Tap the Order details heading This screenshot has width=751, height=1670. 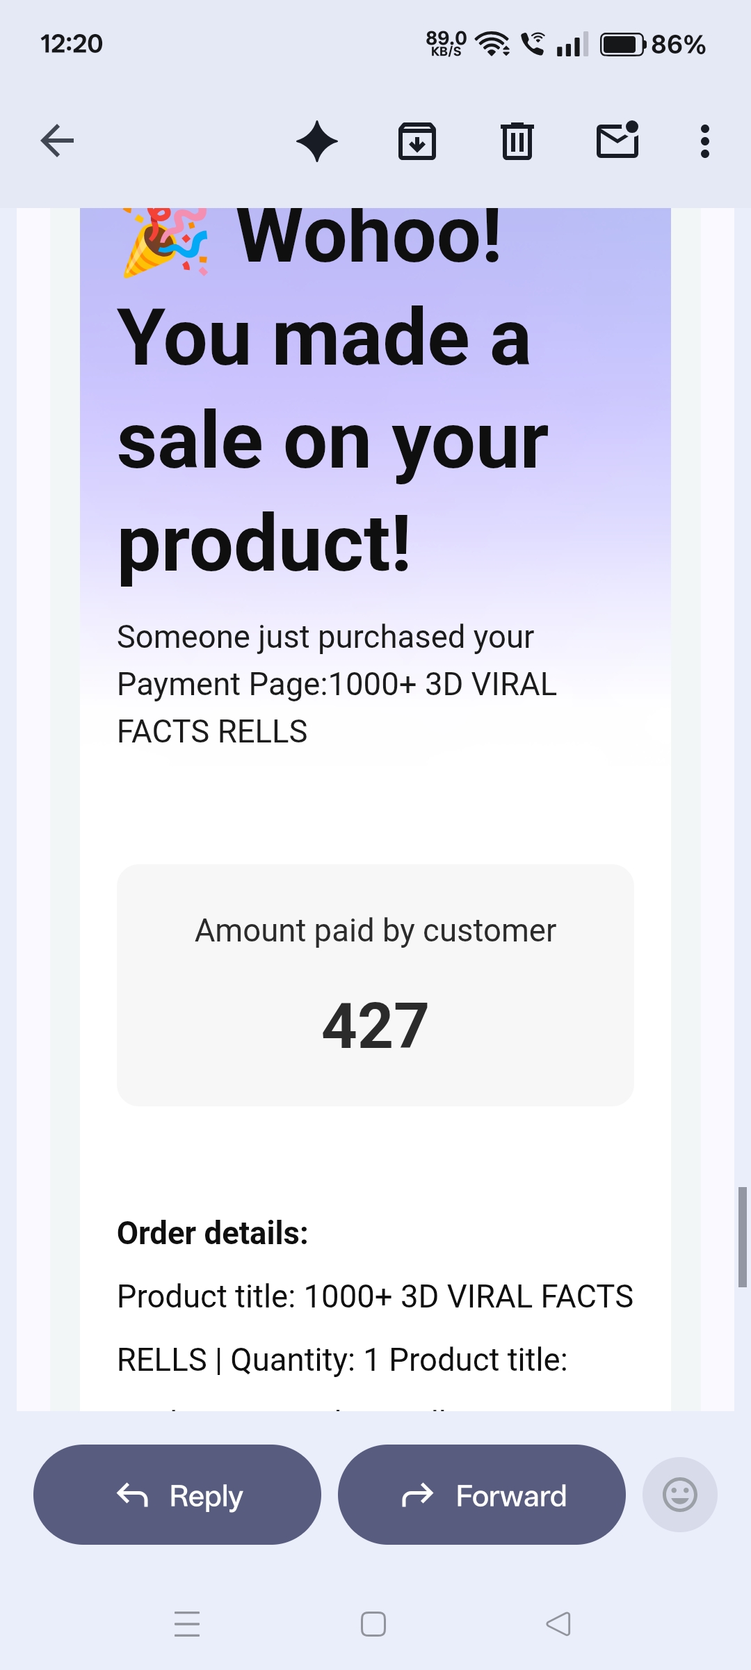213,1233
